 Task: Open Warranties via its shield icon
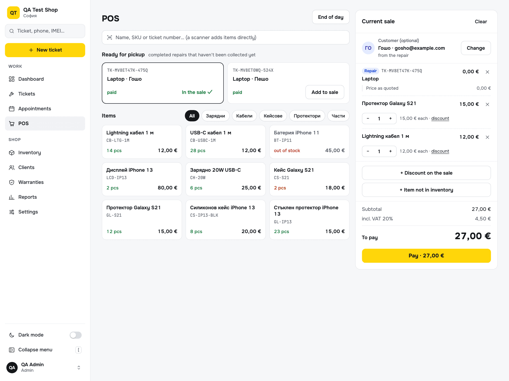click(x=12, y=182)
